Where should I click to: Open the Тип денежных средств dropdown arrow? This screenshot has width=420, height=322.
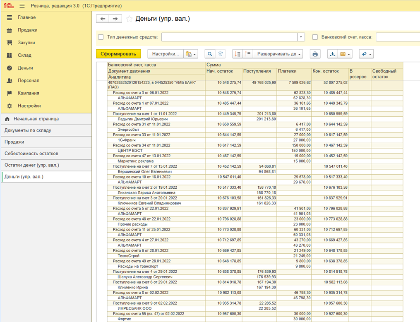click(301, 37)
